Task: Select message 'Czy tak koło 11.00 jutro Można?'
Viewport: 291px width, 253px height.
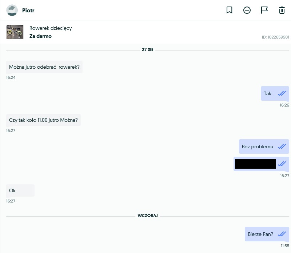Action: click(x=43, y=120)
